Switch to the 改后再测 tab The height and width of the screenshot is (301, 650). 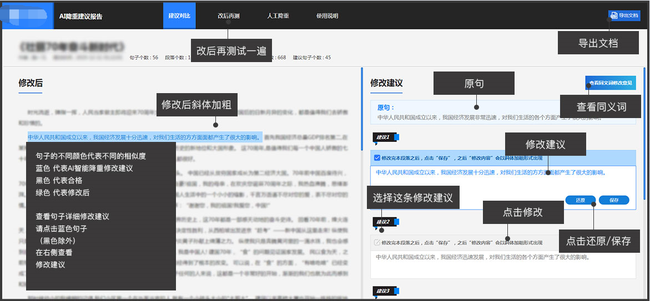click(x=228, y=16)
